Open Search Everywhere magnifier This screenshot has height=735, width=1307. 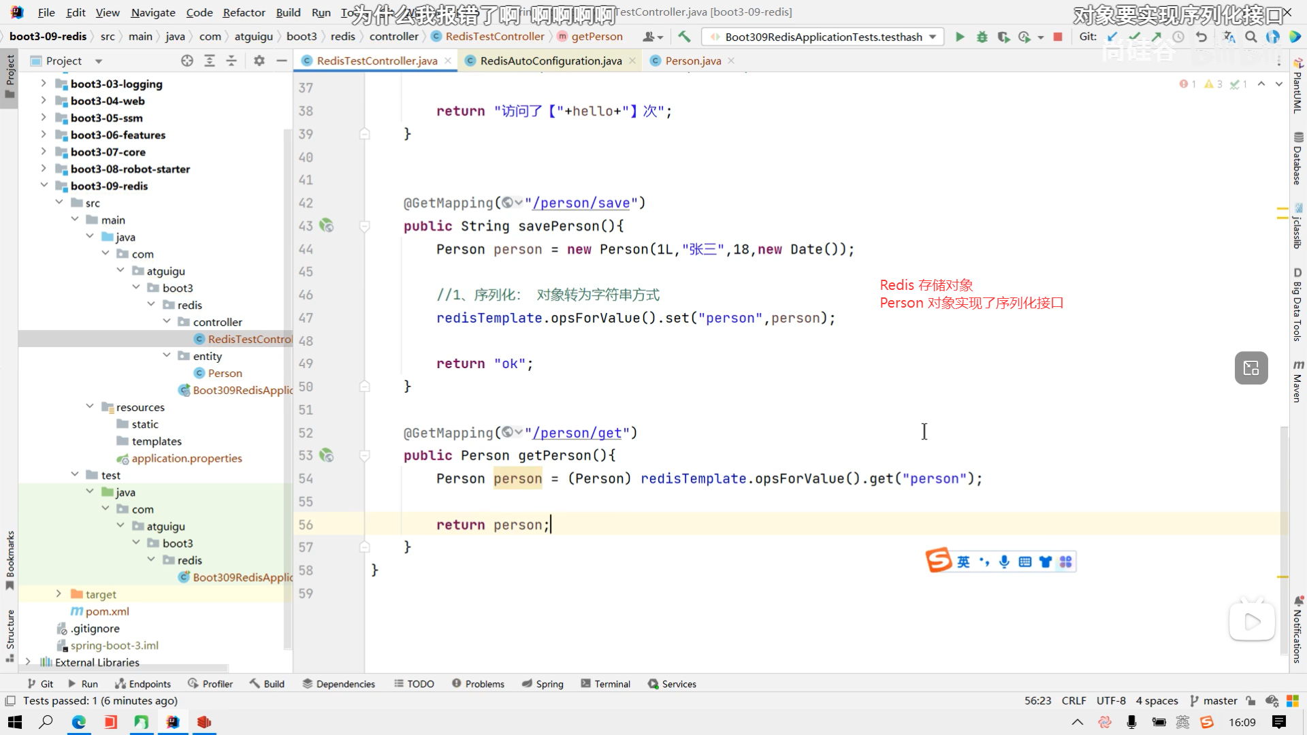point(1251,37)
